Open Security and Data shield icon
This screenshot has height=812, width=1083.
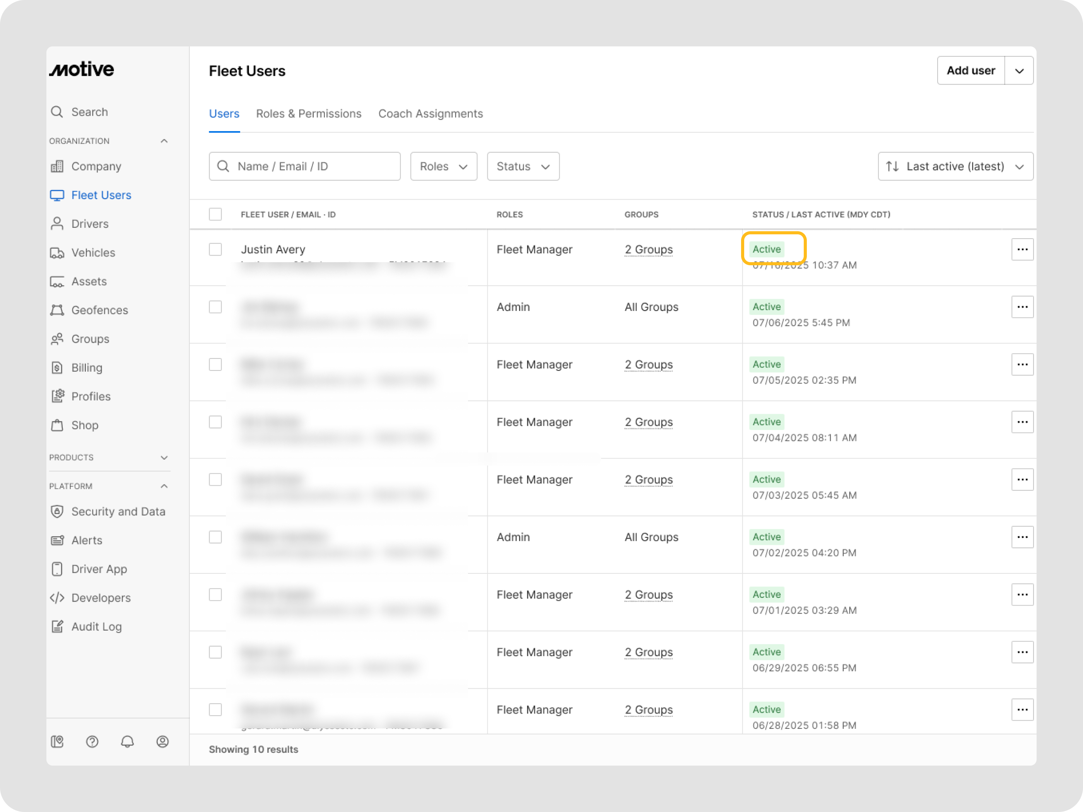57,512
